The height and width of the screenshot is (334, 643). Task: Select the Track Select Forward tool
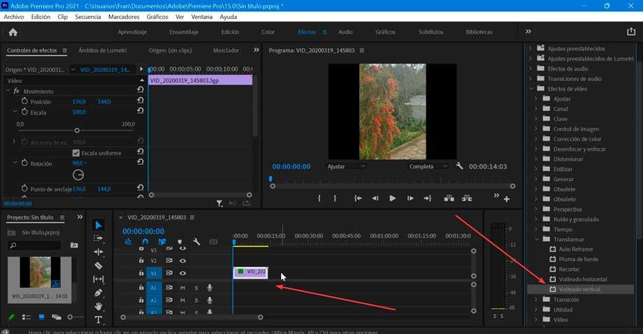coord(99,238)
